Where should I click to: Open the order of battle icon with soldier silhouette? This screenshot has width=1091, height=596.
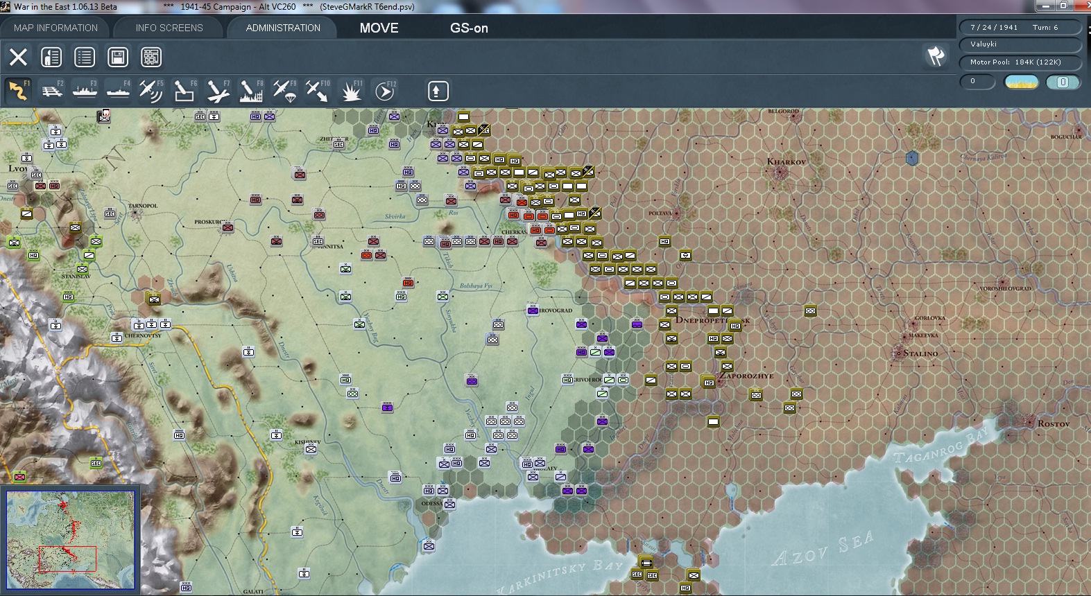(x=51, y=57)
